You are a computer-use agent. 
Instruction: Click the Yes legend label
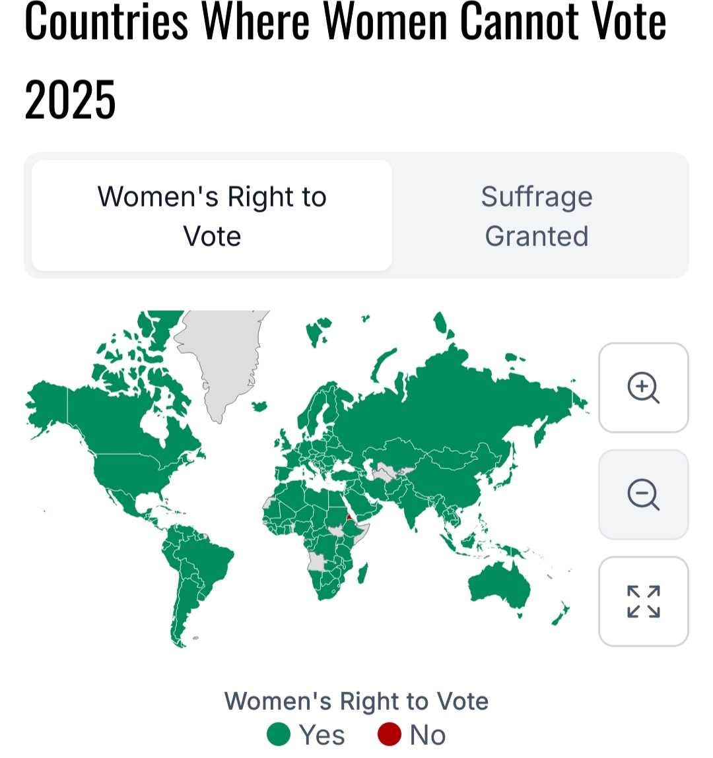322,736
